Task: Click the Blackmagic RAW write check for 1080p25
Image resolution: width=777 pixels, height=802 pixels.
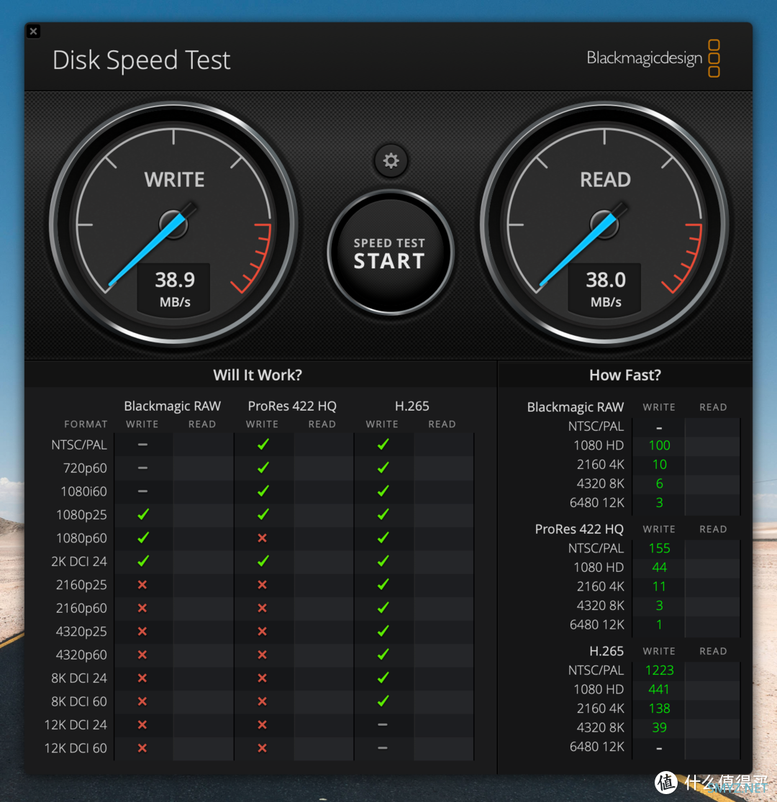Action: tap(142, 514)
